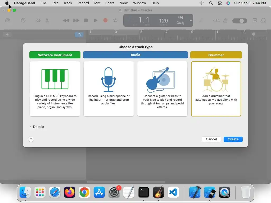The height and width of the screenshot is (203, 271).
Task: Open Smart Controls dial icon
Action: (x=38, y=21)
